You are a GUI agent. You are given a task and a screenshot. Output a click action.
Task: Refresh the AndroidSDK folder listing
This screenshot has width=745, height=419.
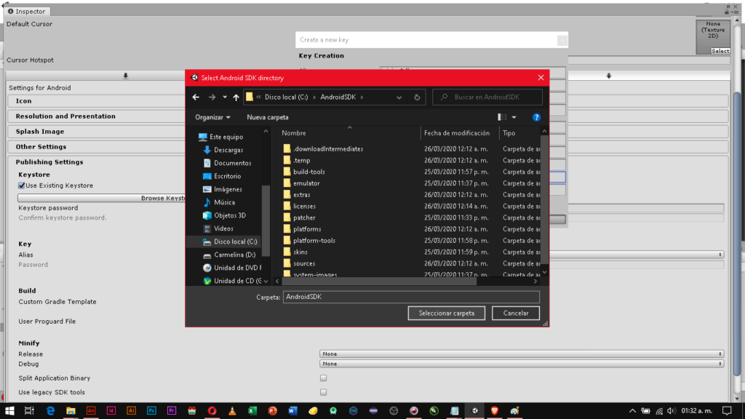click(417, 97)
